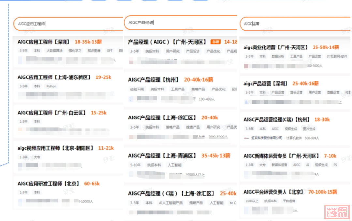Image resolution: width=352 pixels, height=221 pixels.
Task: Click the 人工智能 tag on 青浦区 job
Action: (174, 165)
